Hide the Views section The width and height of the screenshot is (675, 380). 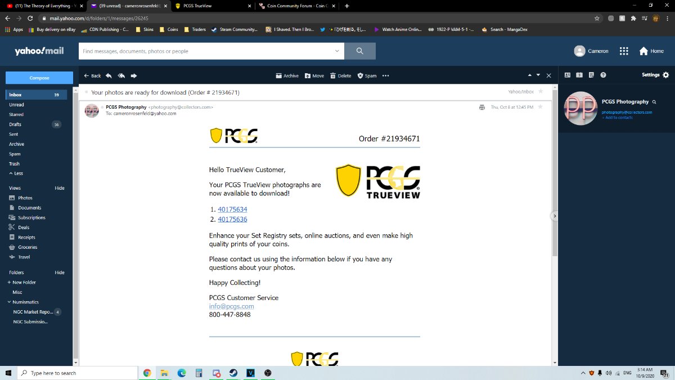(x=59, y=188)
